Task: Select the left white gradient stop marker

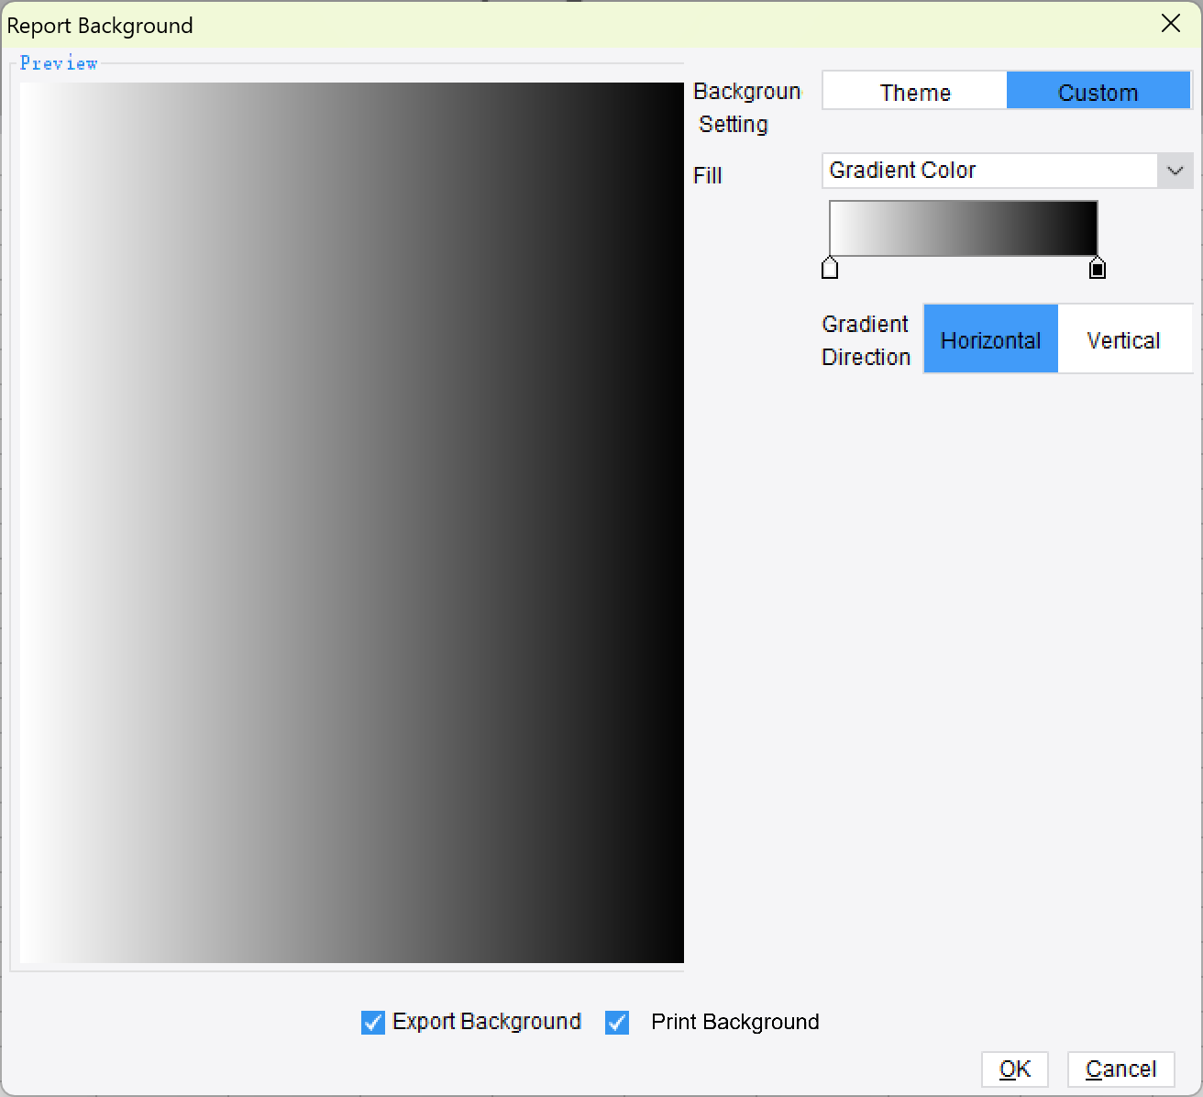Action: point(831,268)
